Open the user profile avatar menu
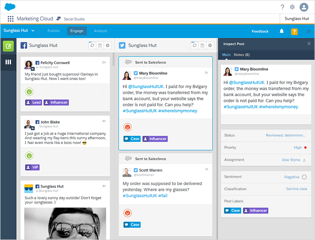This screenshot has height=240, width=315. [x=304, y=7]
